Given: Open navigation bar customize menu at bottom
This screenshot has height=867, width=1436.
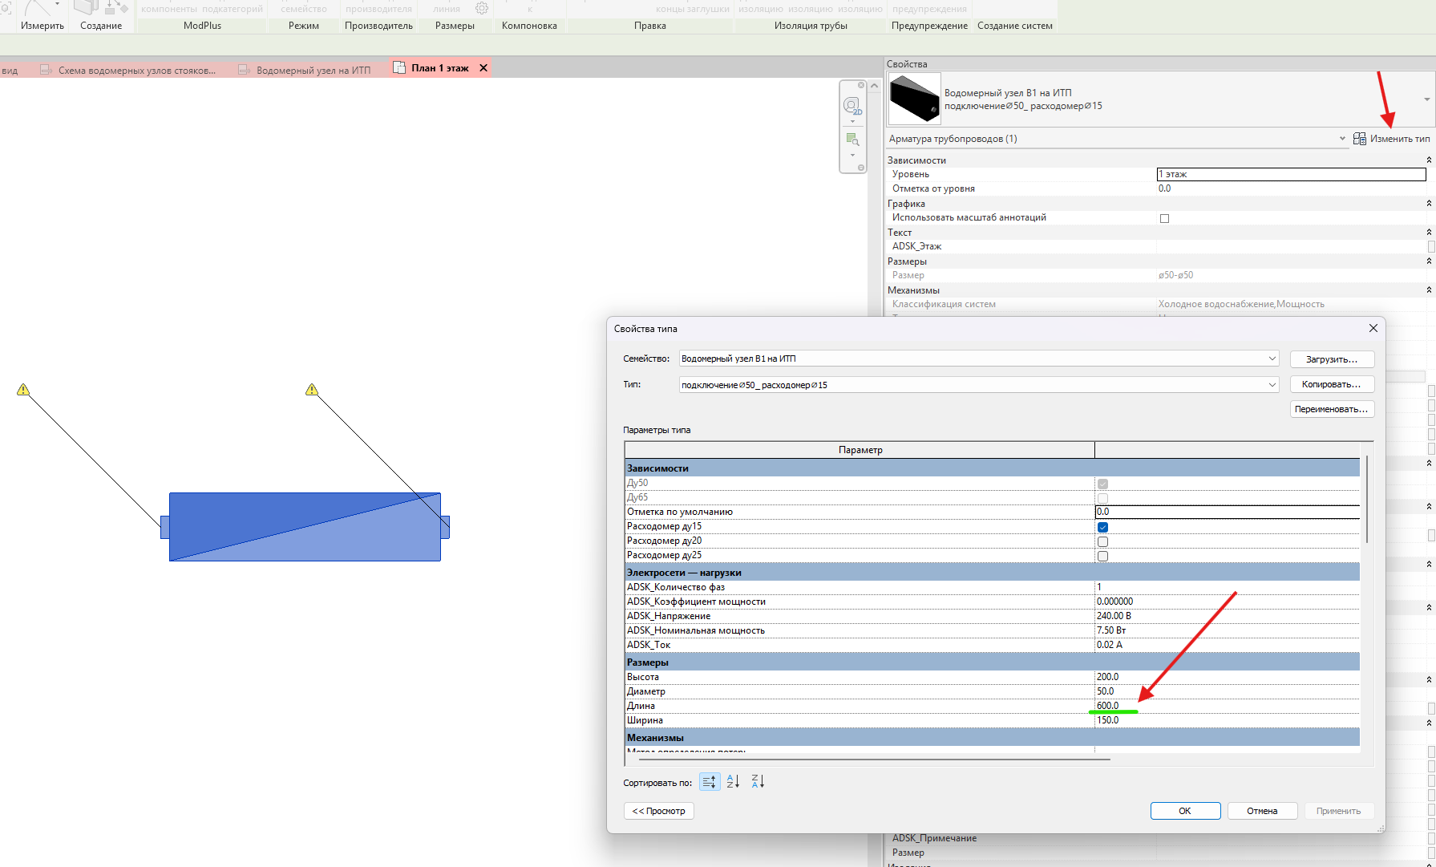Looking at the screenshot, I should click(x=861, y=168).
